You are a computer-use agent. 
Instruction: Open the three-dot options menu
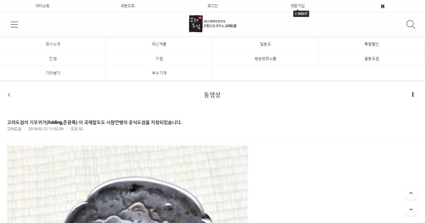click(413, 95)
